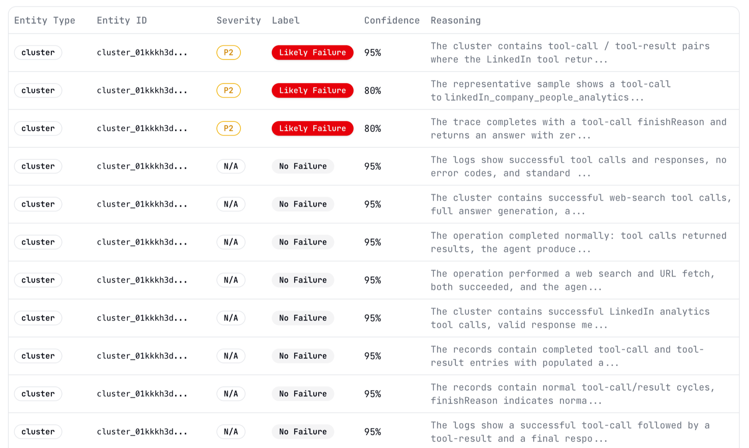Click the Likely Failure label with 95% confidence
The image size is (749, 448).
(x=312, y=52)
